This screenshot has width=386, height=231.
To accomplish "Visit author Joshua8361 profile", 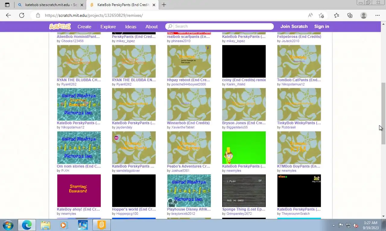I will [180, 171].
